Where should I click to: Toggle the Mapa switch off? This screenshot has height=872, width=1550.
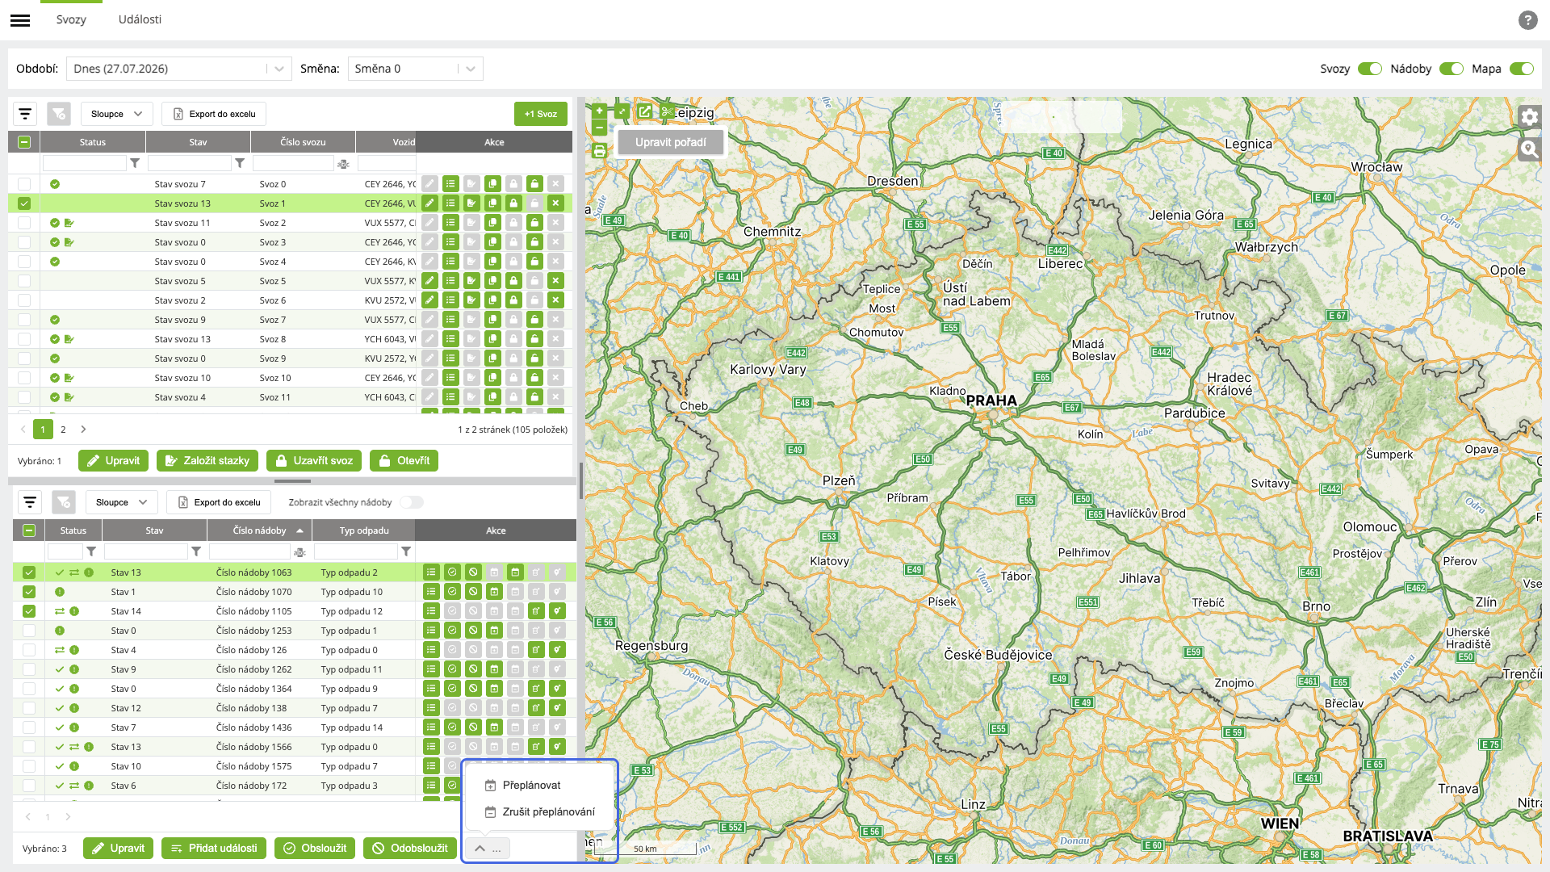tap(1521, 69)
